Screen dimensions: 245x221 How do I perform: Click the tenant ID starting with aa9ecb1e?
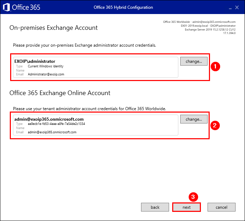tap(56, 124)
